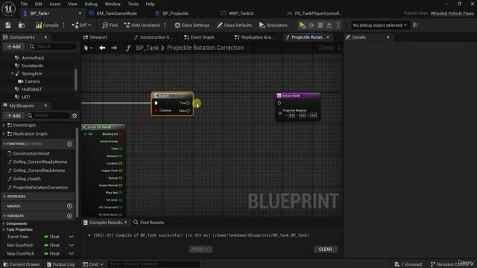Open Hide Unrelated options menu
The width and height of the screenshot is (477, 268).
point(165,25)
